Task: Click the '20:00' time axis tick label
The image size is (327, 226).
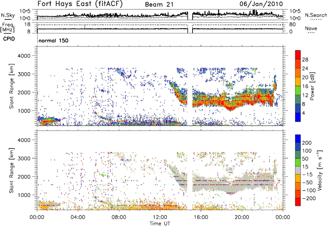Action: click(242, 217)
